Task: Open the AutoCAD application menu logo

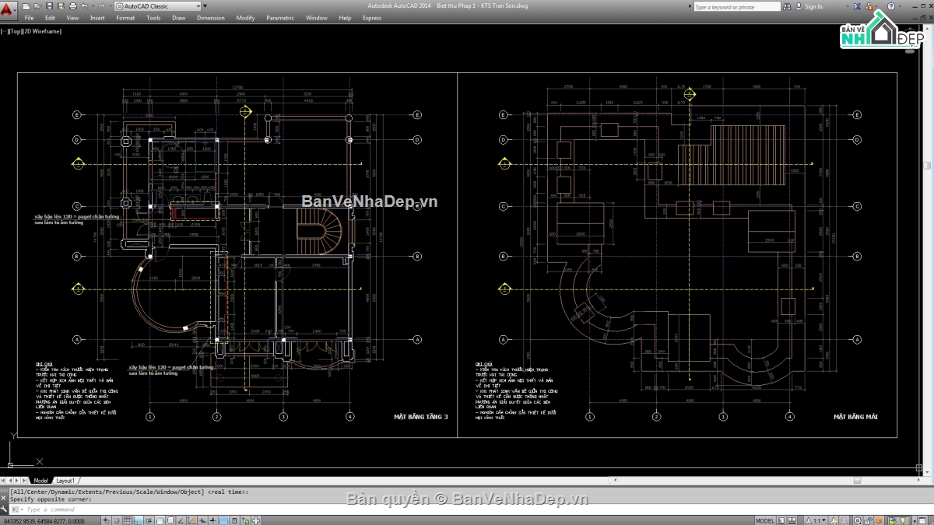Action: tap(9, 8)
